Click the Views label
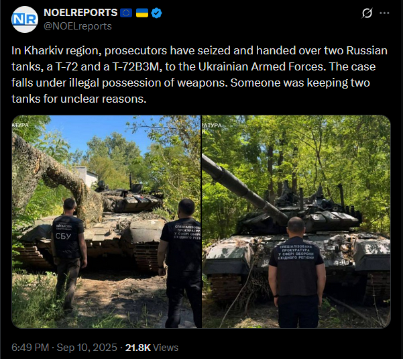This screenshot has height=359, width=403. click(x=166, y=348)
